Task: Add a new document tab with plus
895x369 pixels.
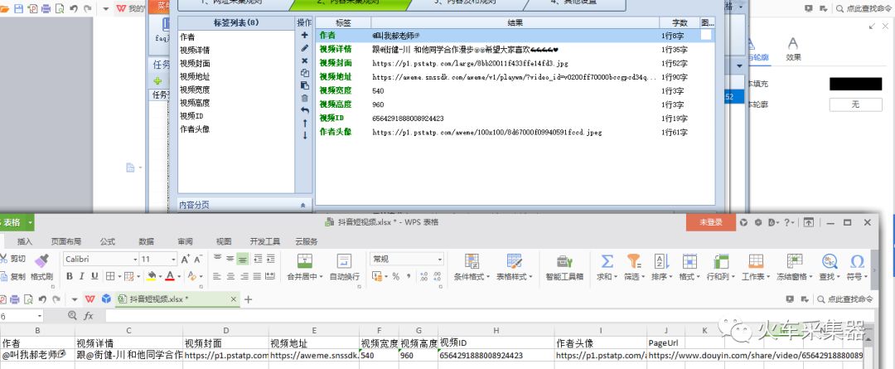Action: (248, 299)
